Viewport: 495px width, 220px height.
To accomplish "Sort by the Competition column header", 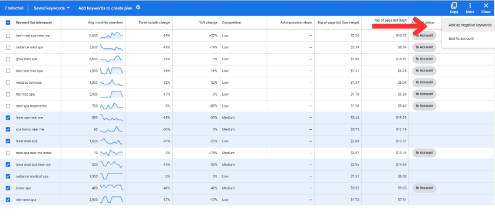I will (x=232, y=22).
